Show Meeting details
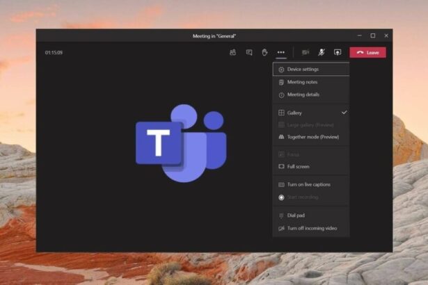The height and width of the screenshot is (285, 428). pyautogui.click(x=311, y=95)
